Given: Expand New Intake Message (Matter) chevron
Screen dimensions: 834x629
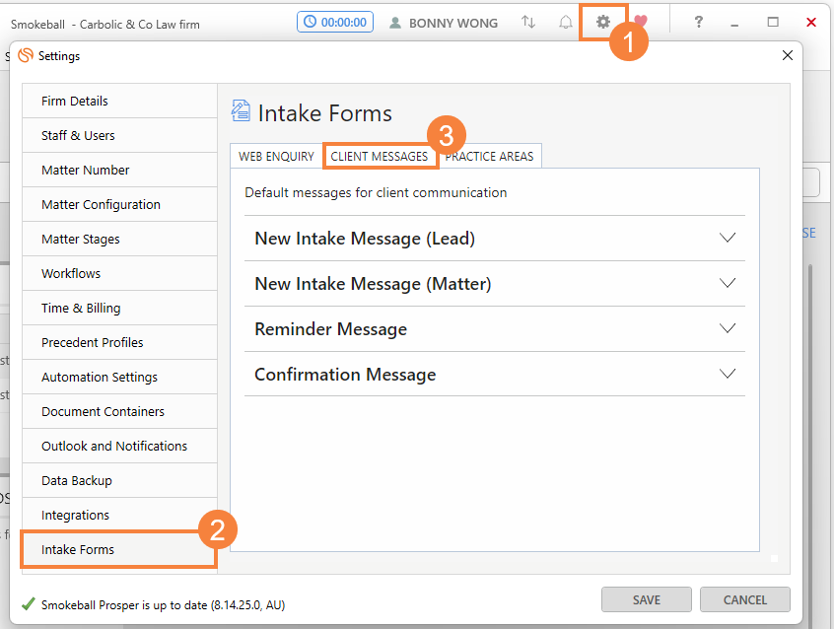Looking at the screenshot, I should pyautogui.click(x=728, y=283).
